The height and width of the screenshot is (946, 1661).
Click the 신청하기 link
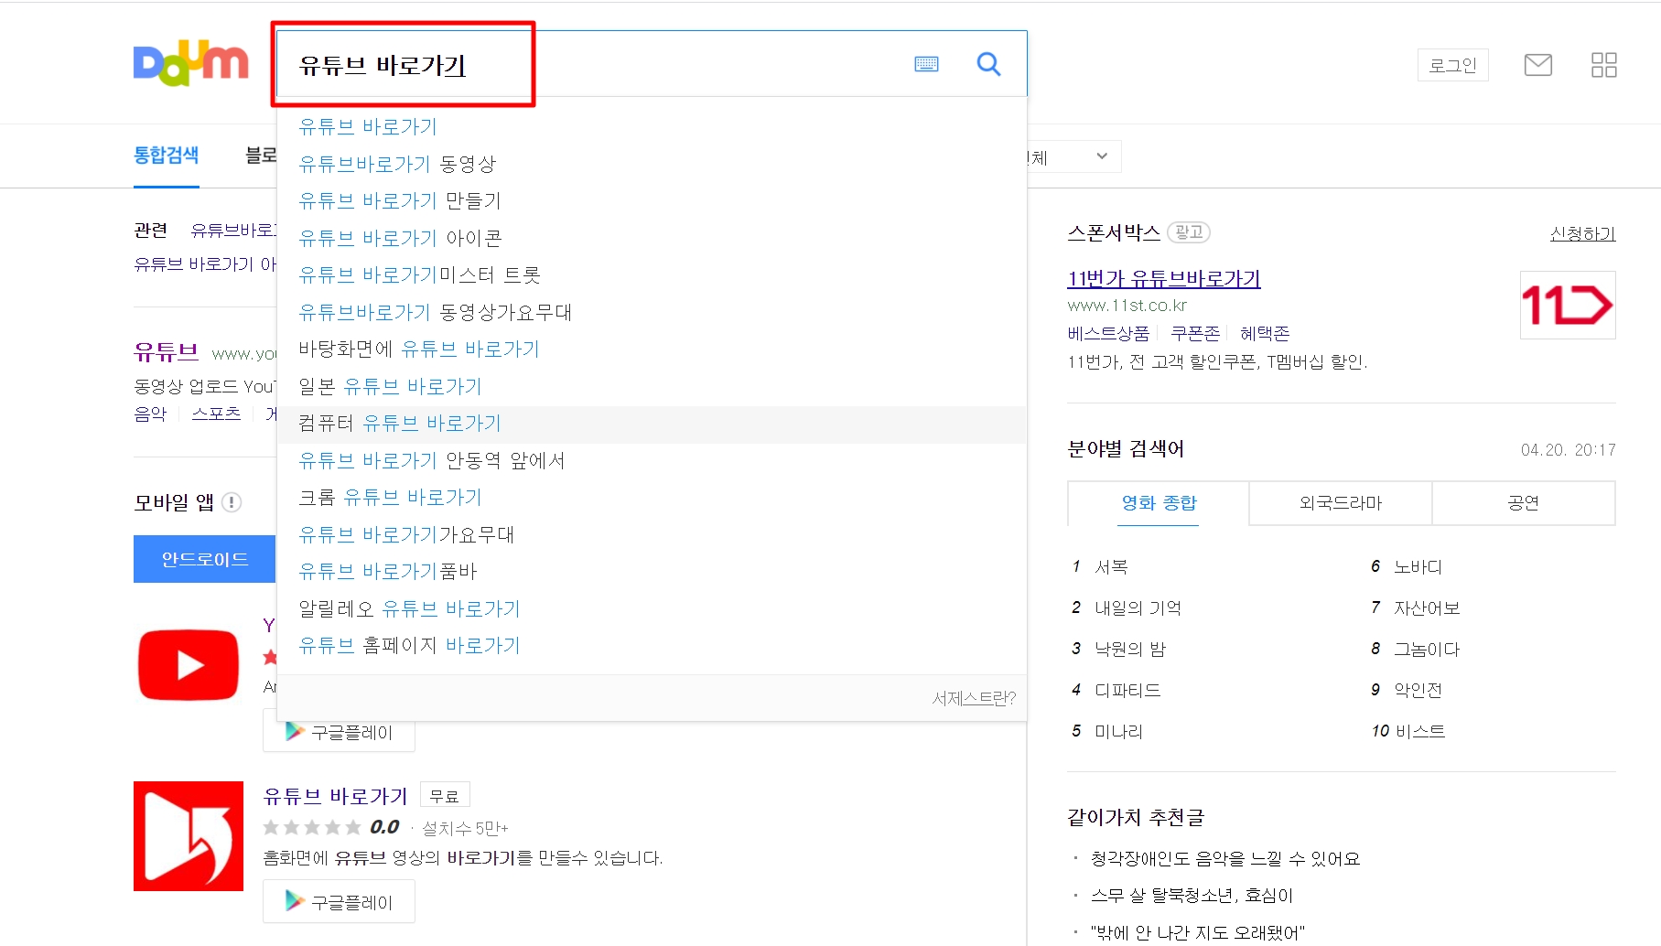[x=1582, y=233]
